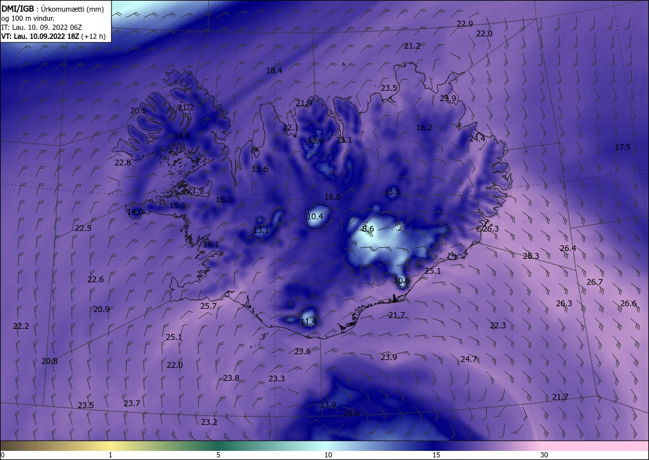
Task: Select the lowest value 8.6 on the glacier
Action: click(368, 229)
